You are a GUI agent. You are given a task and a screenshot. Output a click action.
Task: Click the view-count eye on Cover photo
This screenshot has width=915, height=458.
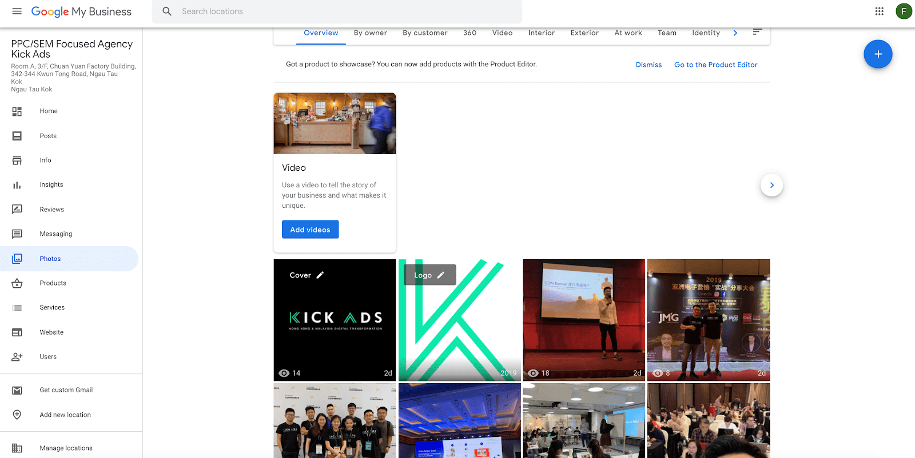coord(284,373)
